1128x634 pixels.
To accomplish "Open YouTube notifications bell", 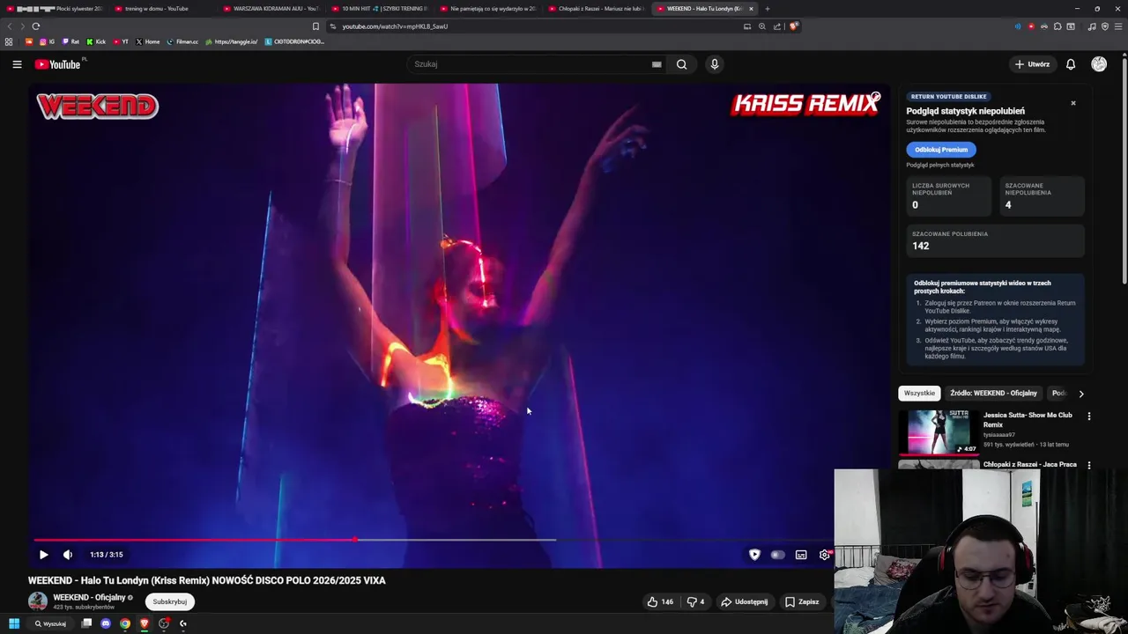I will pyautogui.click(x=1071, y=64).
